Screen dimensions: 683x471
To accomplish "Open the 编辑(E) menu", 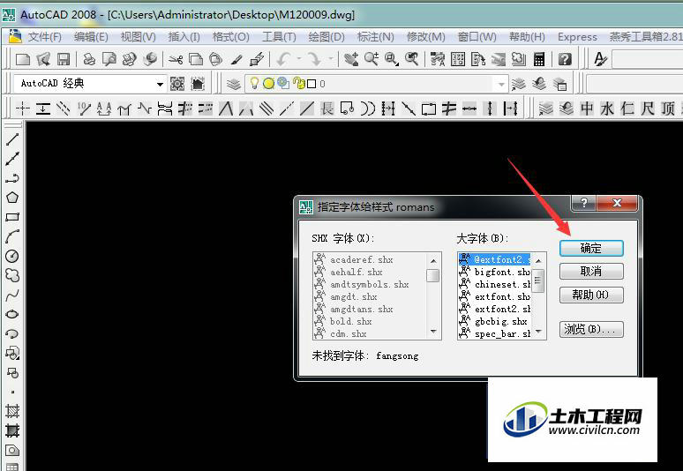I will pyautogui.click(x=91, y=37).
